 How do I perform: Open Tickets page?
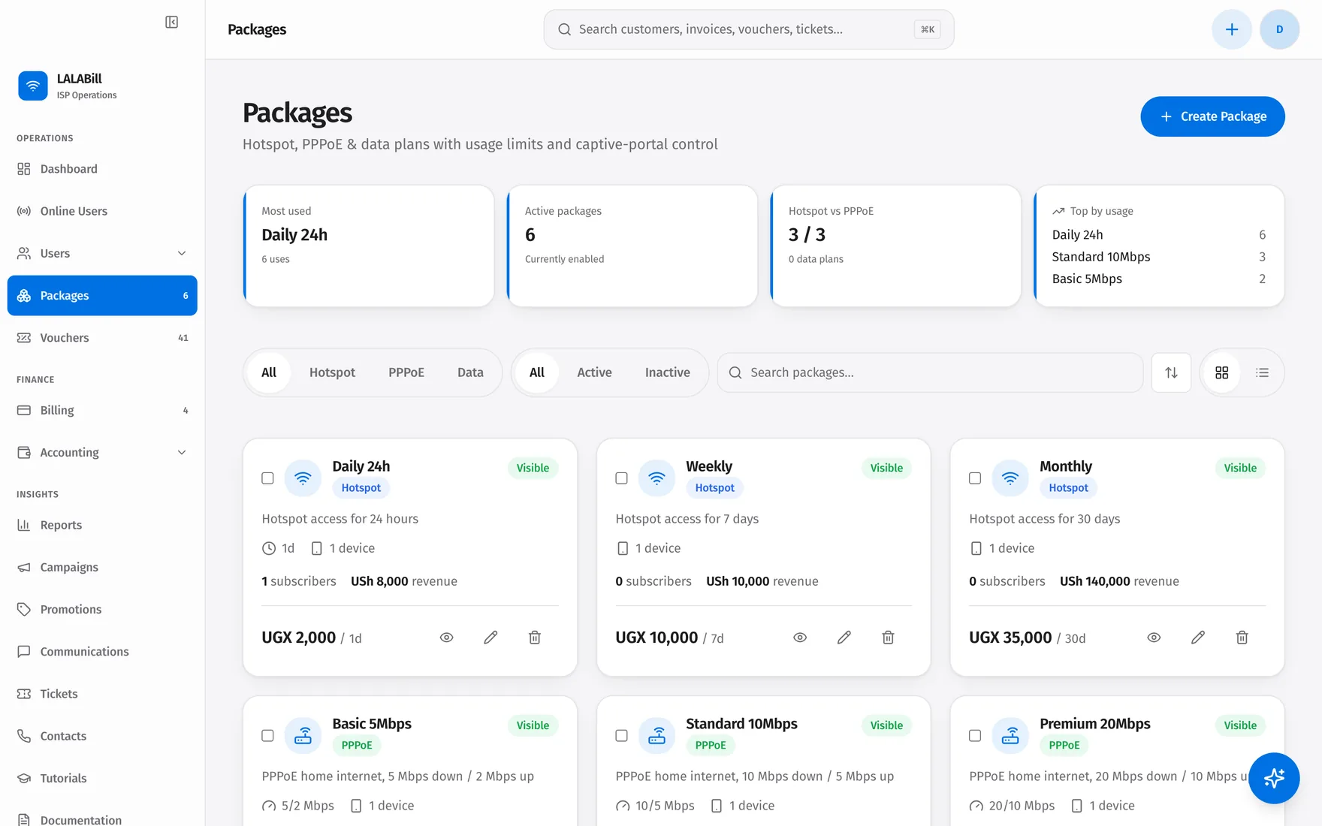coord(102,694)
